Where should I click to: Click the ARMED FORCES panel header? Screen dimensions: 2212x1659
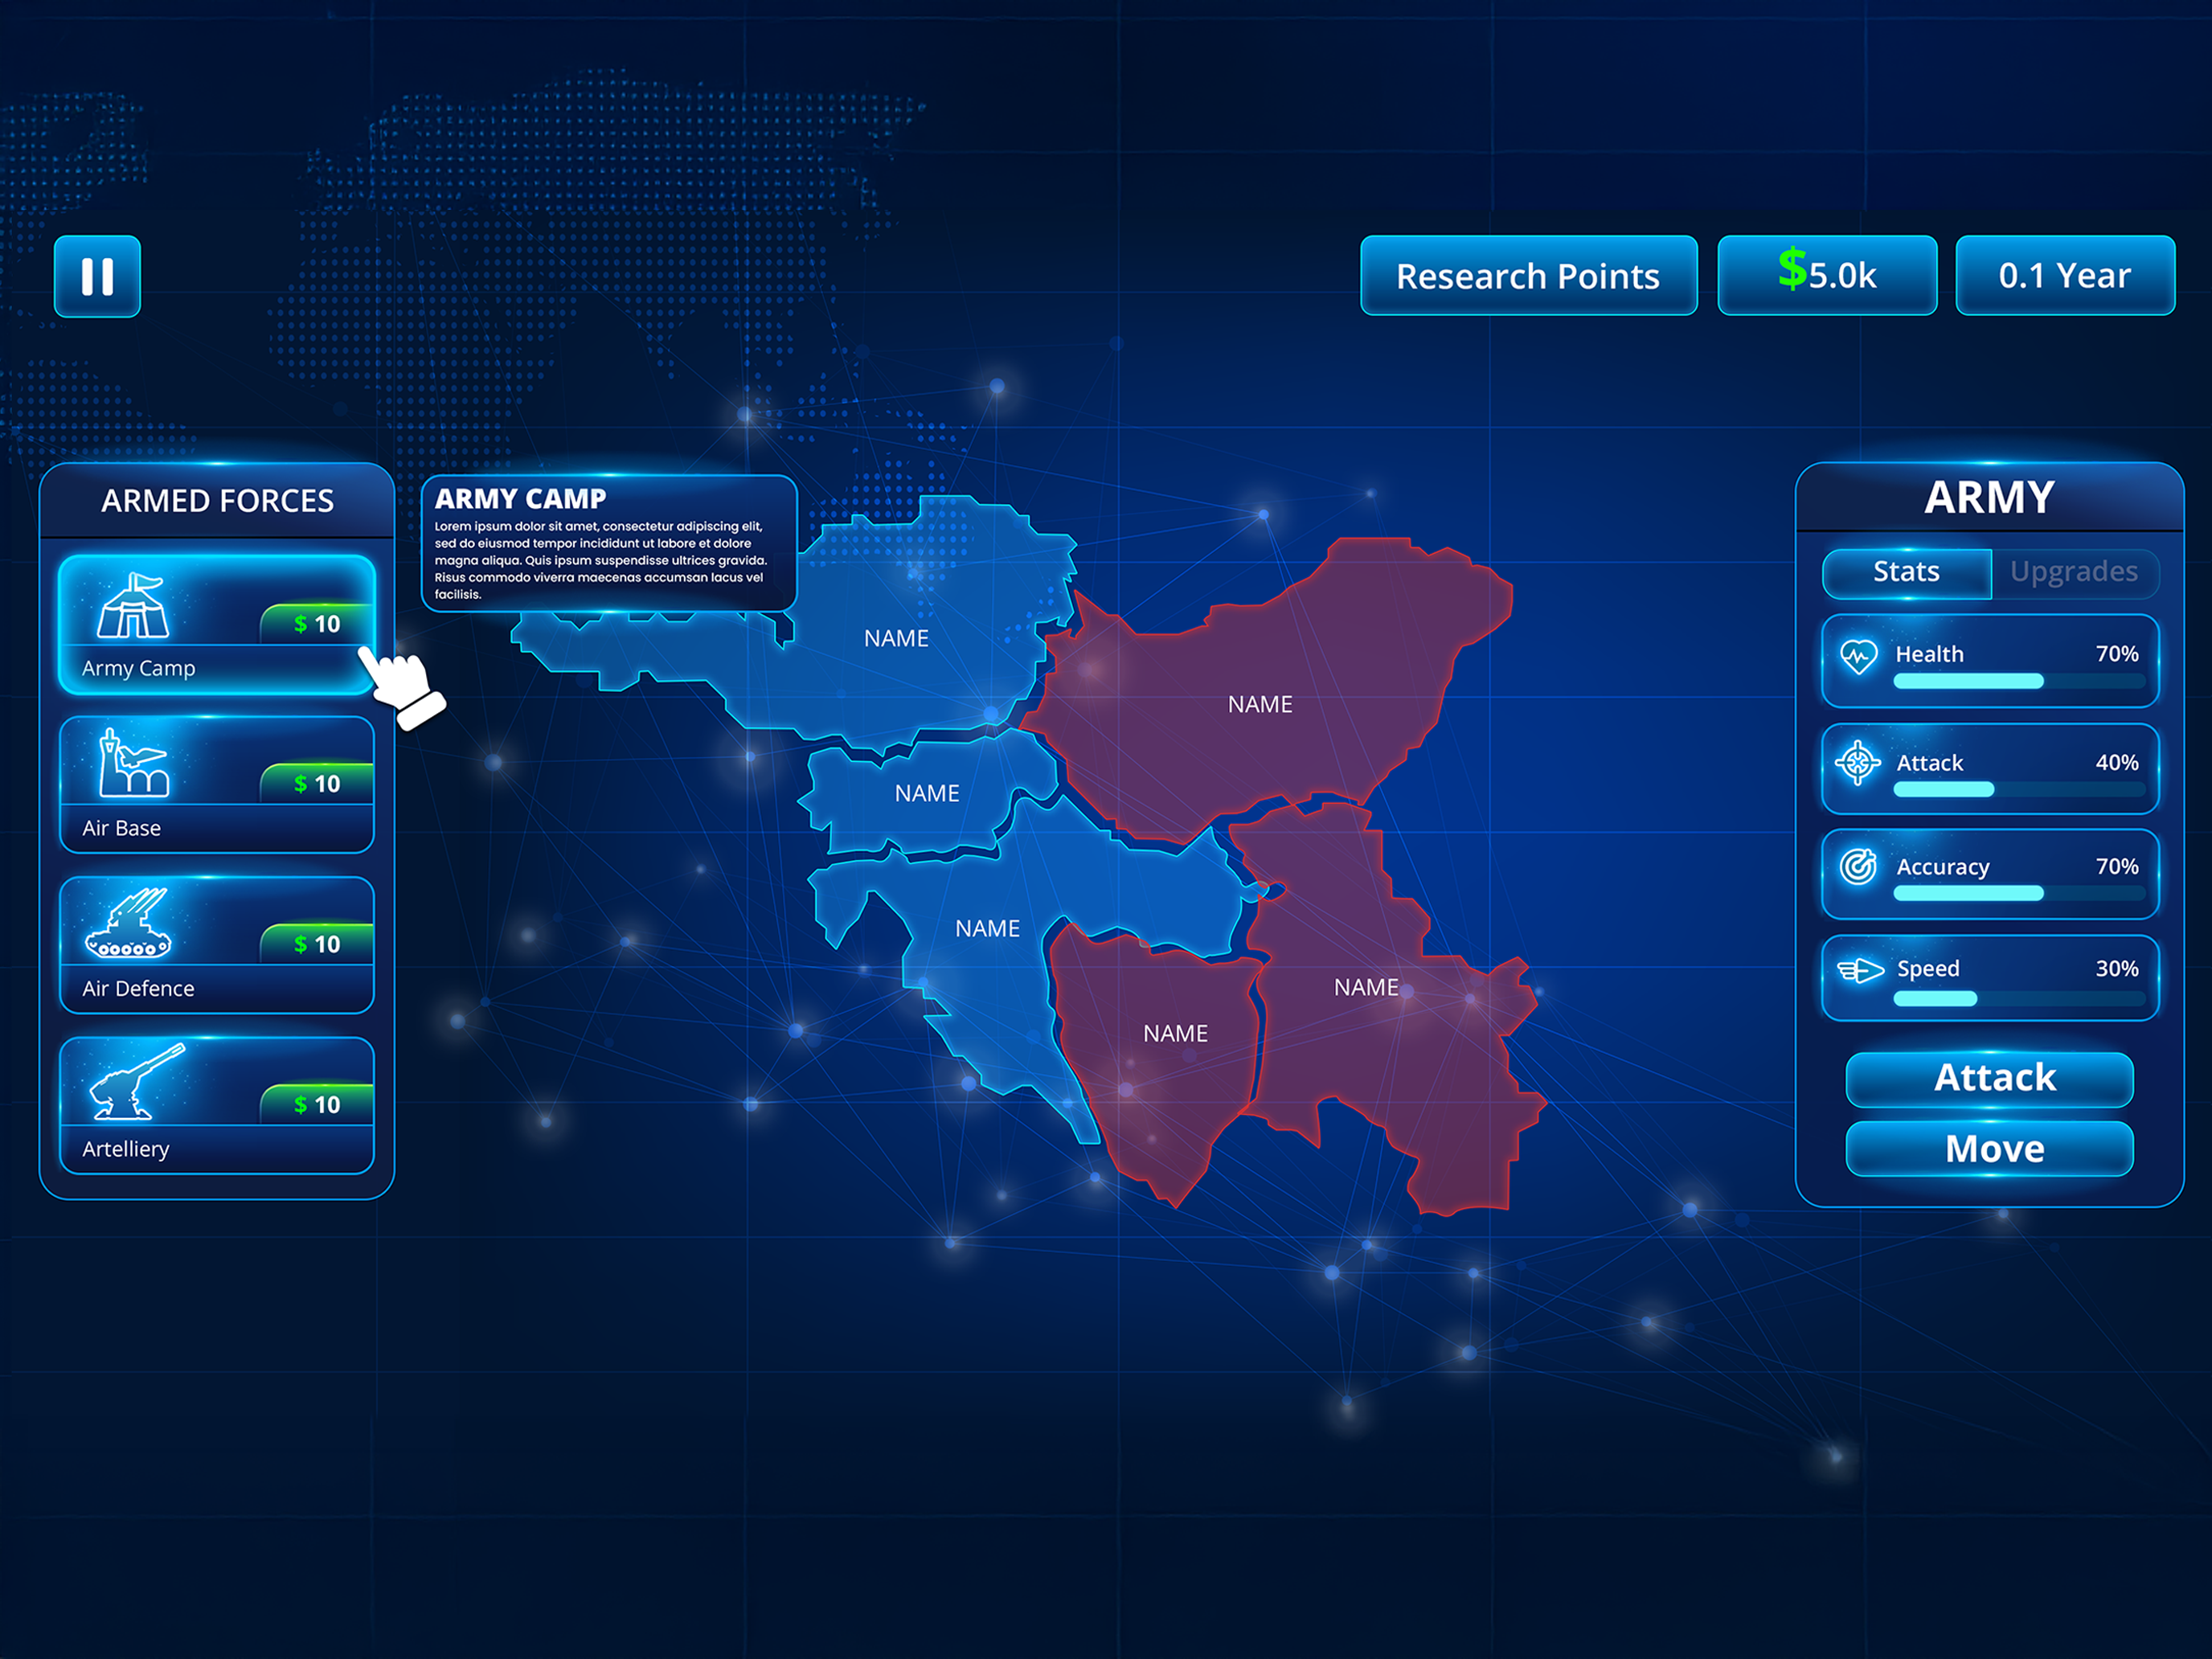point(217,500)
